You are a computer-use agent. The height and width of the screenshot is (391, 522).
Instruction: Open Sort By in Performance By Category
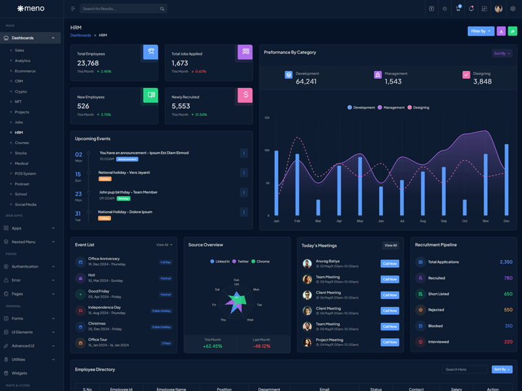(502, 53)
